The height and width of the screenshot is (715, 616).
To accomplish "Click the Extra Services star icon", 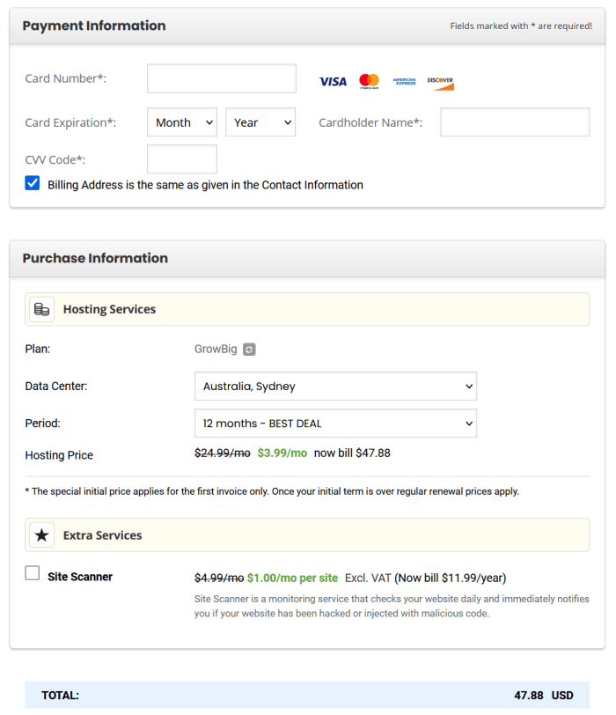I will 41,535.
